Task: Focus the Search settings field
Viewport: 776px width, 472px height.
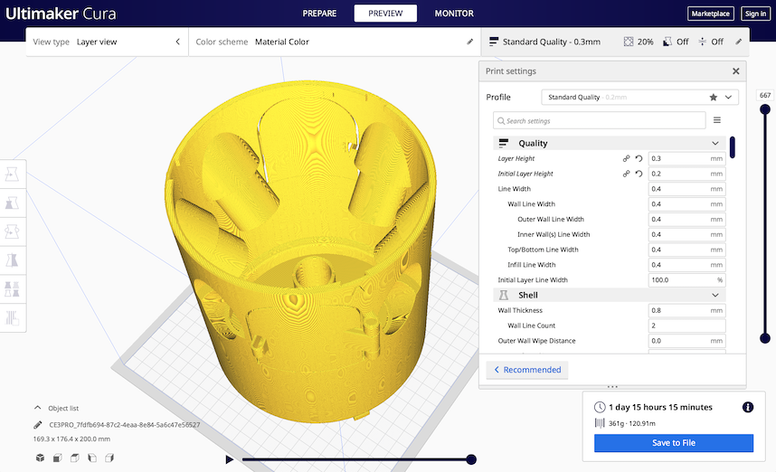Action: [600, 120]
